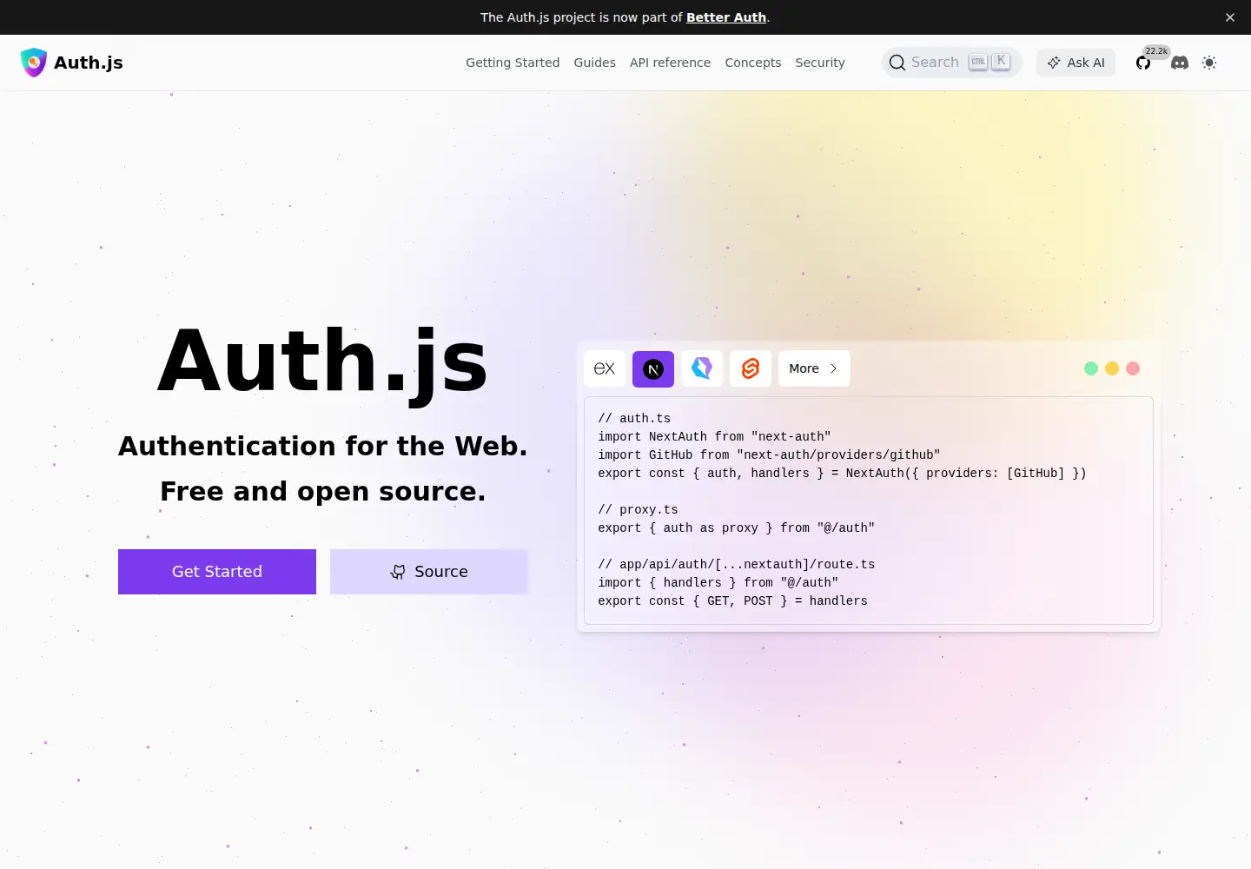This screenshot has height=869, width=1251.
Task: Click the Auth.js shield logo
Action: pos(33,63)
